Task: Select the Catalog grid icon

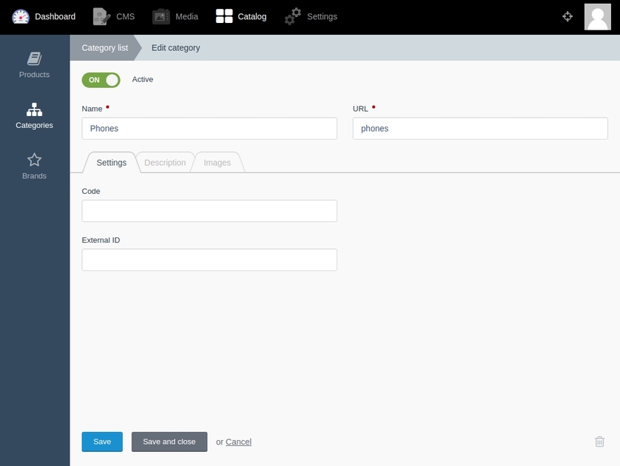Action: pos(224,16)
